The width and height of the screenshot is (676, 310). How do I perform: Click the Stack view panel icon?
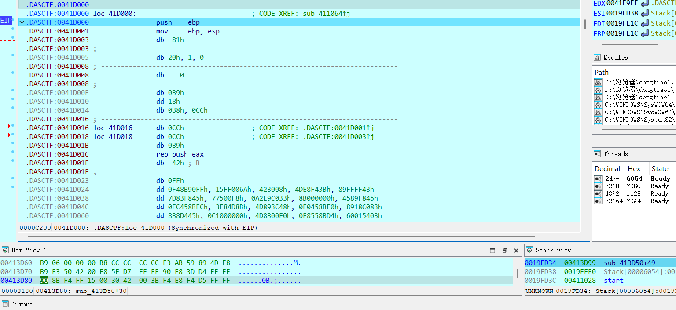click(529, 250)
